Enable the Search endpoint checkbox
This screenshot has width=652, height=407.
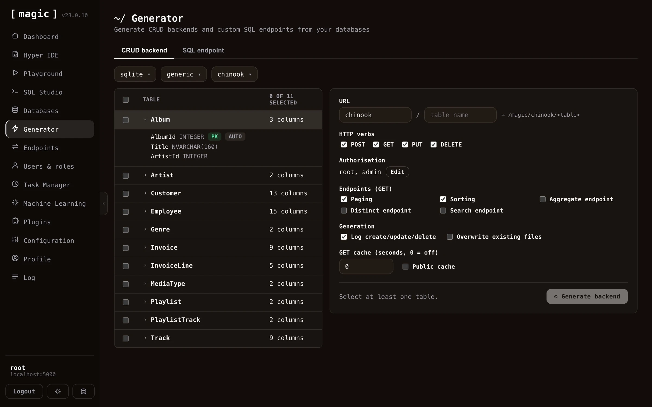[443, 211]
